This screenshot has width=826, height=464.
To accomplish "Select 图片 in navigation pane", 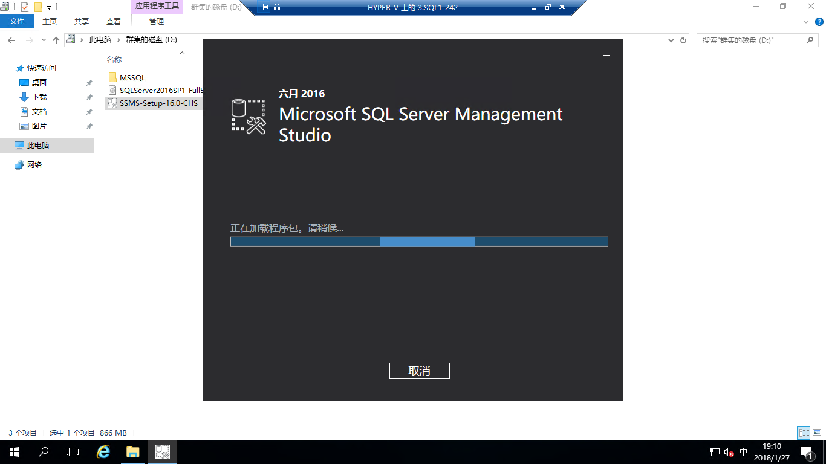I will (x=39, y=126).
